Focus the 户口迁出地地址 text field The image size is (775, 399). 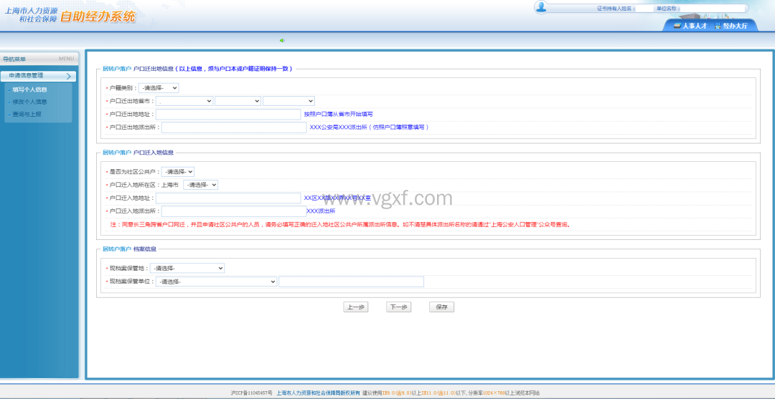coord(228,114)
